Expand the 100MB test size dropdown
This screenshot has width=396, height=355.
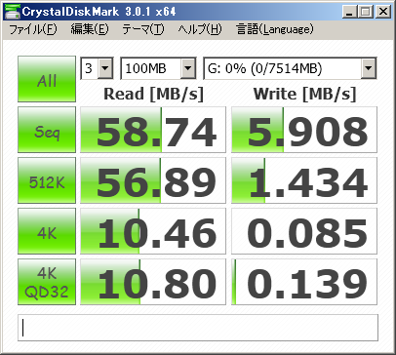[188, 68]
